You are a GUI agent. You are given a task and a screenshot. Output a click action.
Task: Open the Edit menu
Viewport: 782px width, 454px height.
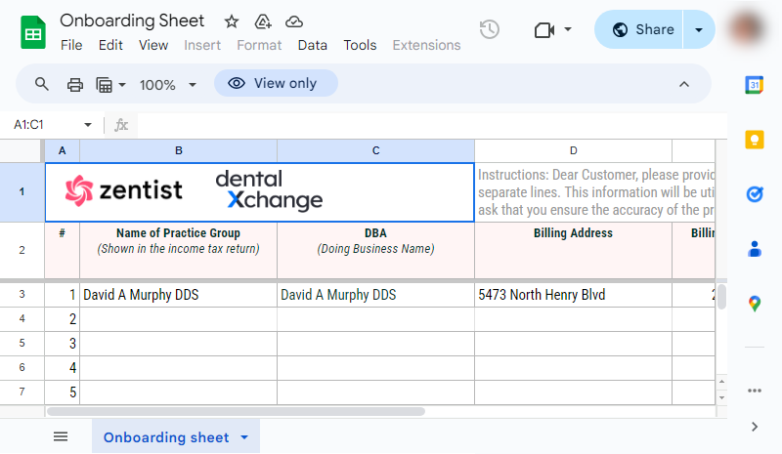pyautogui.click(x=110, y=45)
